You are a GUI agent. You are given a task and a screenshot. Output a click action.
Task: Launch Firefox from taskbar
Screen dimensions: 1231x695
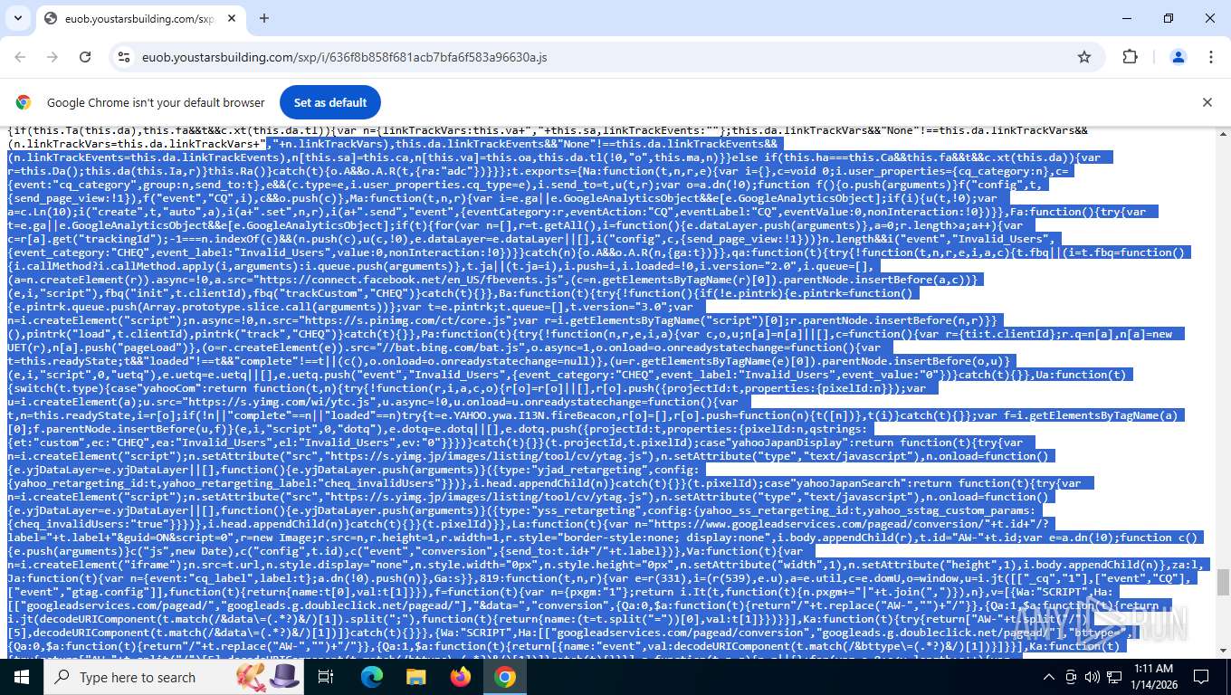click(461, 677)
